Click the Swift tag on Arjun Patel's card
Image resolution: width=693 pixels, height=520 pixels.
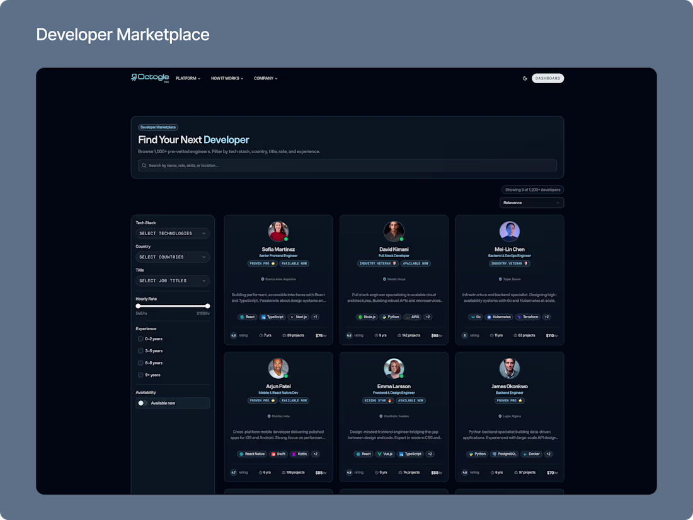[x=278, y=454]
